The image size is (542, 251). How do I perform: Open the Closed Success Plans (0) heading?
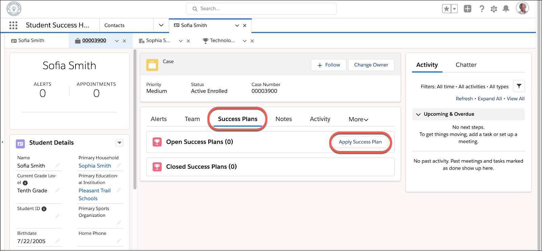pyautogui.click(x=201, y=167)
